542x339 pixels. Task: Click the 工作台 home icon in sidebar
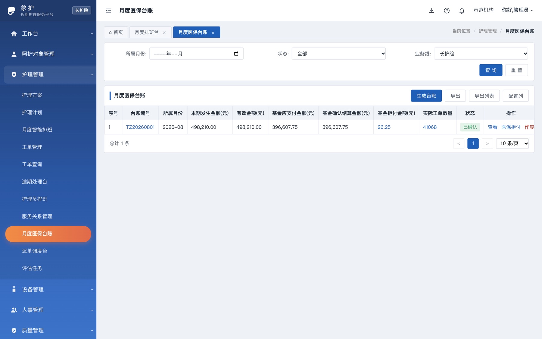pyautogui.click(x=14, y=34)
